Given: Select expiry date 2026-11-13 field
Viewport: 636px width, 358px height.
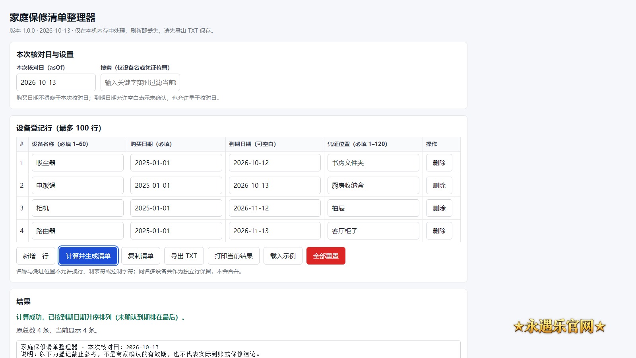Looking at the screenshot, I should coord(275,231).
